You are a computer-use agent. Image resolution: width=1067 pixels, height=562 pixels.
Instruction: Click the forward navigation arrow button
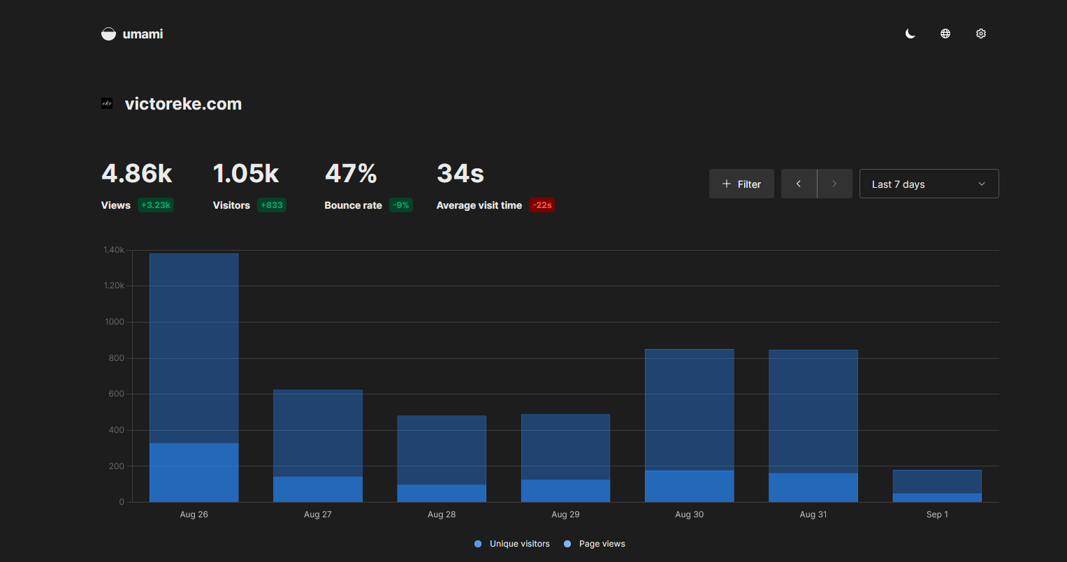(834, 183)
